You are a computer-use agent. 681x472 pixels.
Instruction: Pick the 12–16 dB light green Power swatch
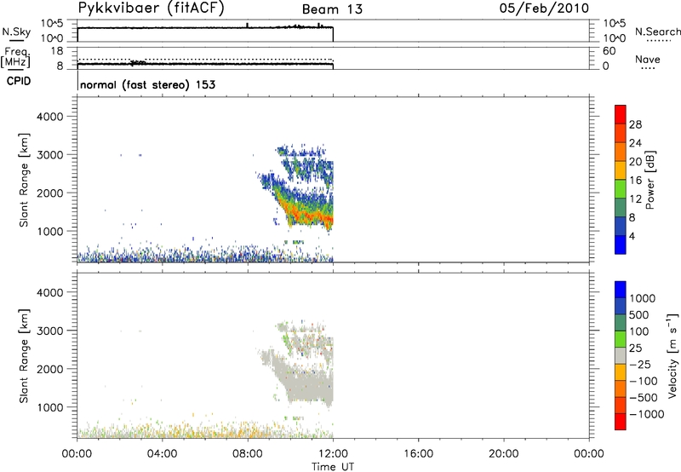point(621,188)
